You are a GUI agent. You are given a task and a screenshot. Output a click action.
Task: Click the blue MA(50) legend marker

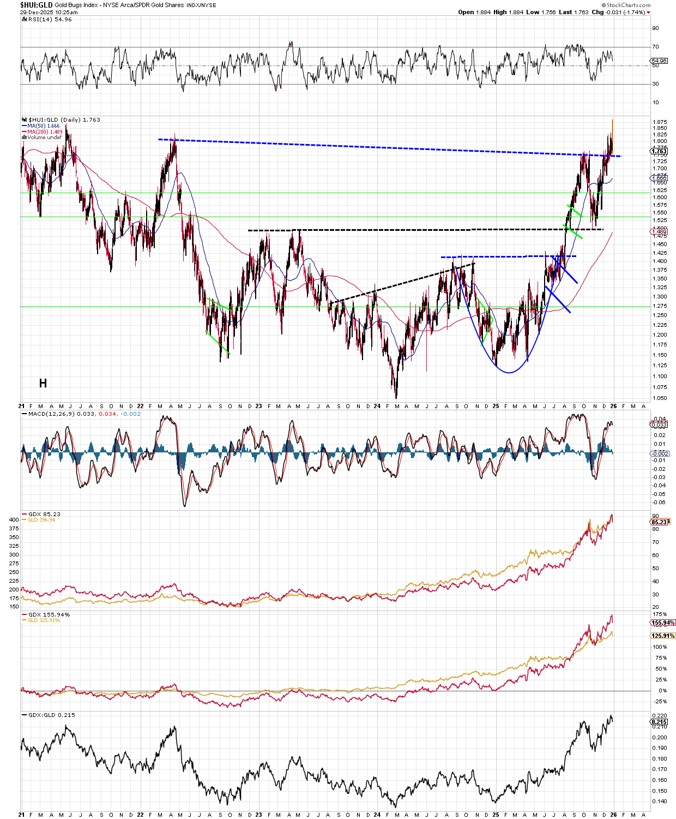click(x=24, y=126)
